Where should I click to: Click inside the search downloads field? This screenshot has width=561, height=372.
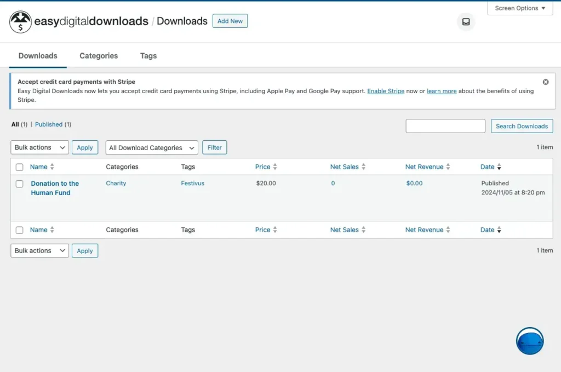(x=445, y=125)
